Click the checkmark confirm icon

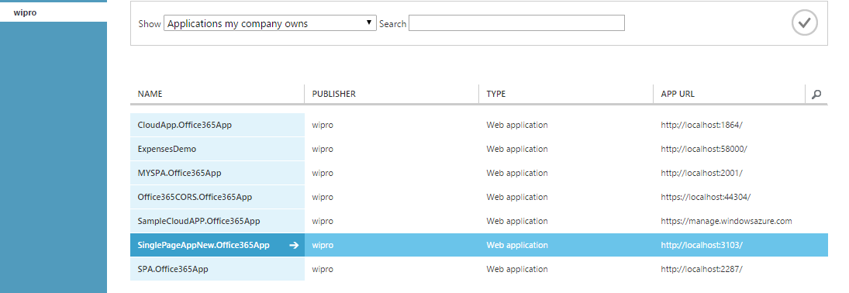tap(804, 22)
